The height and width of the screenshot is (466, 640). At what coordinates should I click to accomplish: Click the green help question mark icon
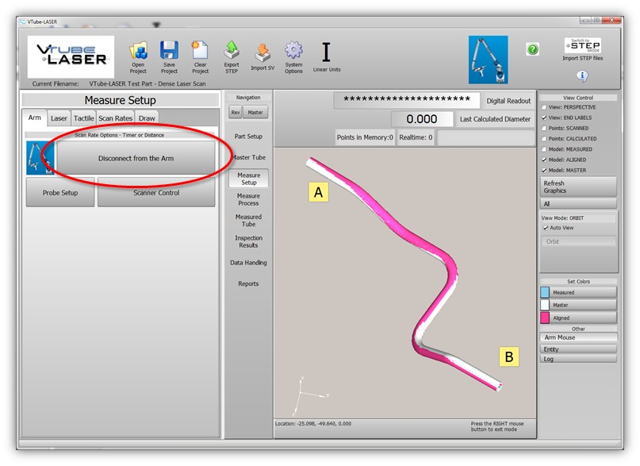[x=532, y=49]
